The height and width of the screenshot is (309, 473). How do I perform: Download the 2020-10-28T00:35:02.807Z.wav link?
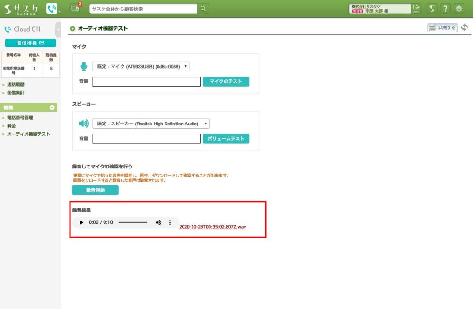pyautogui.click(x=213, y=227)
